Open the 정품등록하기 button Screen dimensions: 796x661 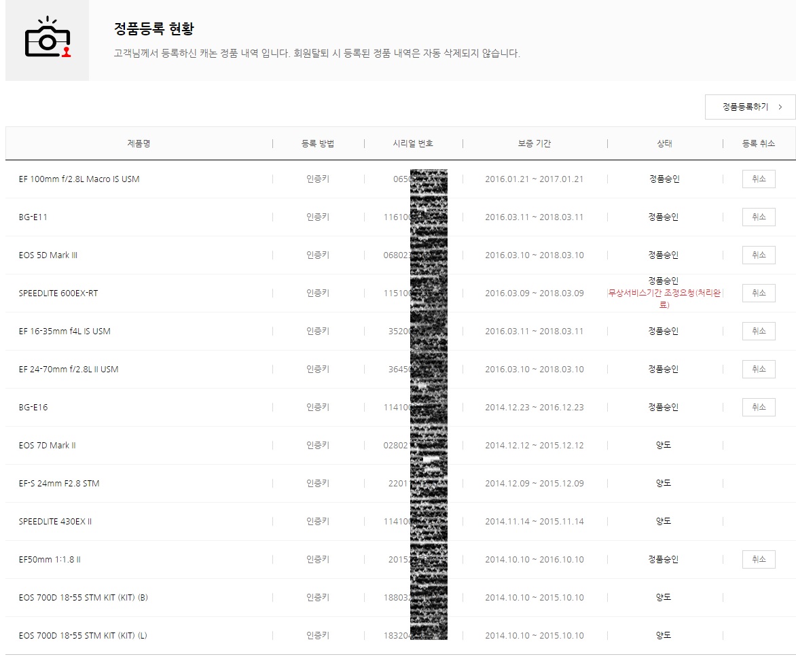[x=750, y=107]
